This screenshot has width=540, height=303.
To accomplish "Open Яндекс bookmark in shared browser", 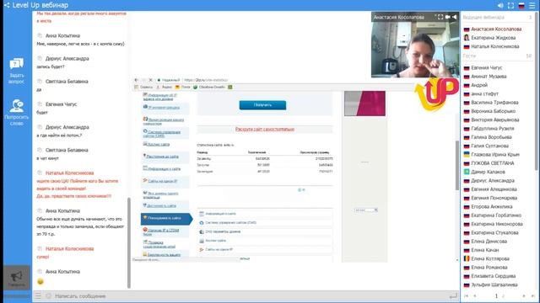I will point(165,87).
